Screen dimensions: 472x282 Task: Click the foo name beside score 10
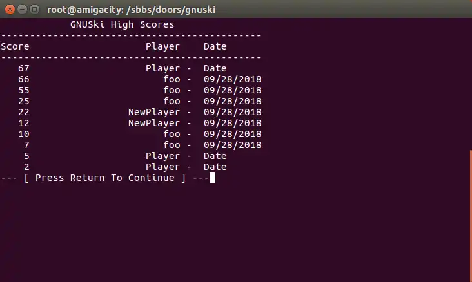172,134
